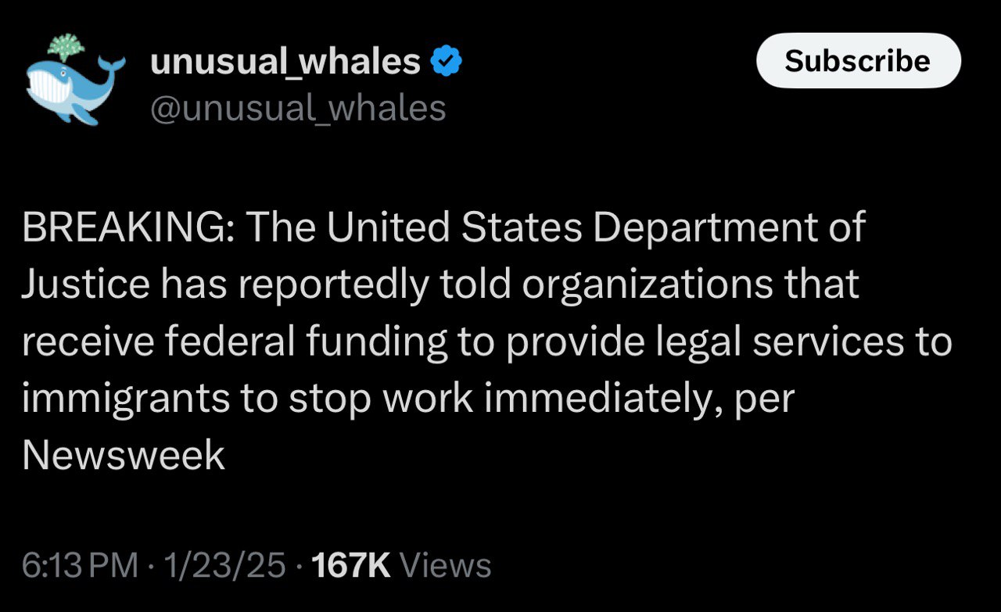Open the @unusual_whales handle link
This screenshot has height=612, width=1001.
[297, 108]
